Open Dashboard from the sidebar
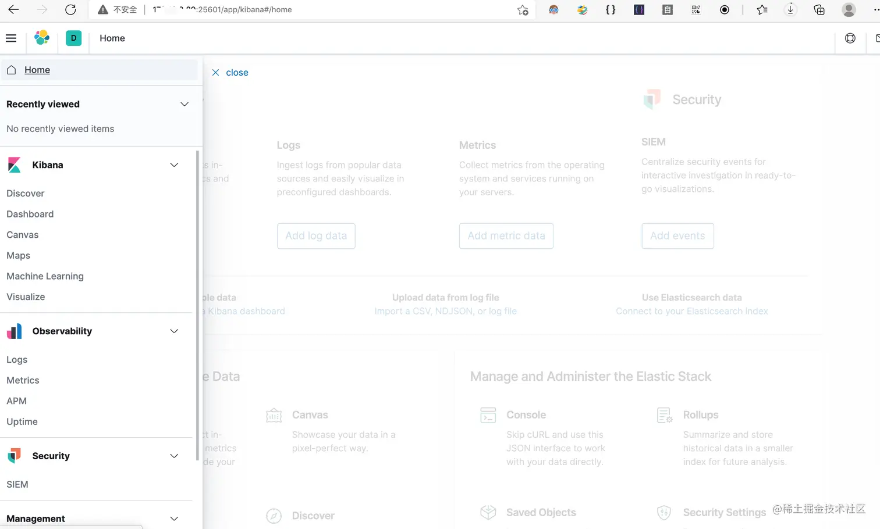This screenshot has width=880, height=529. 30,214
